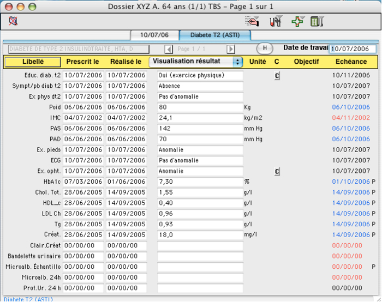Click PAD result 70
Viewport: 382px width, 302px height.
200,139
